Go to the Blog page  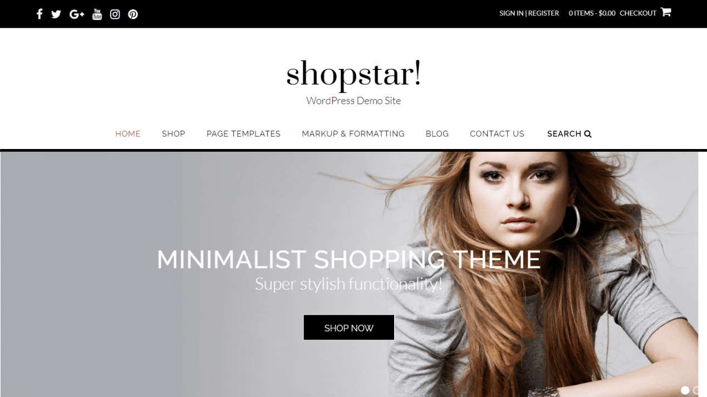click(x=437, y=133)
